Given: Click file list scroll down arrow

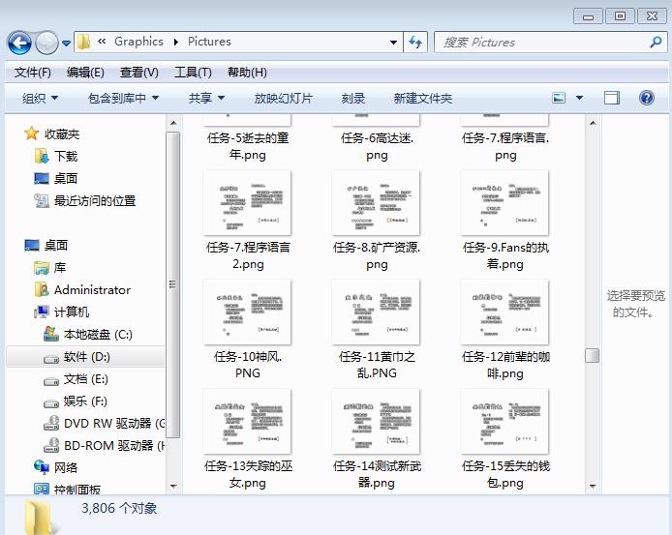Looking at the screenshot, I should (593, 487).
